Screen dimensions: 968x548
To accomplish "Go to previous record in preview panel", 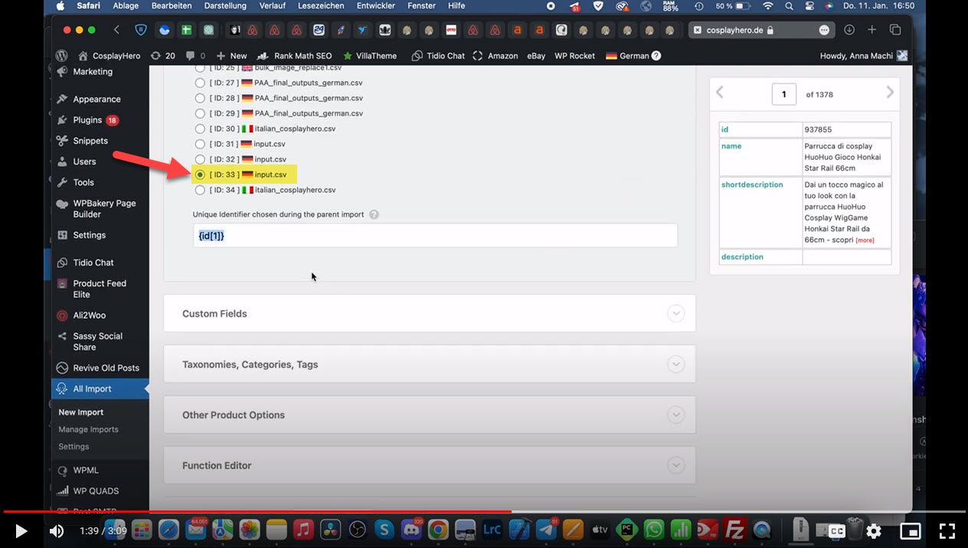I will point(720,93).
